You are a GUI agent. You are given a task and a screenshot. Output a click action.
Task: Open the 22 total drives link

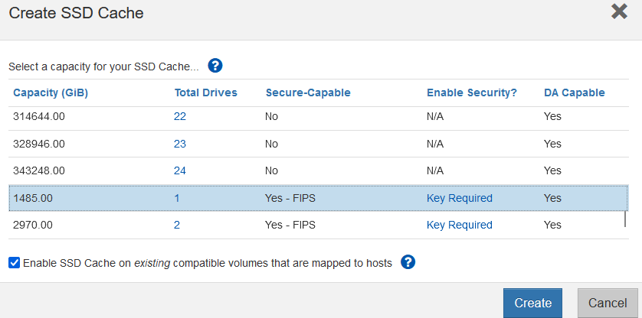[180, 116]
